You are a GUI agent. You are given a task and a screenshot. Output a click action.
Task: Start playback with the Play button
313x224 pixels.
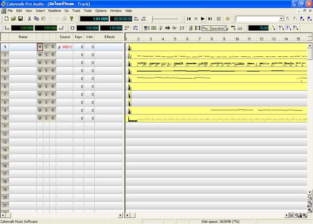(203, 19)
